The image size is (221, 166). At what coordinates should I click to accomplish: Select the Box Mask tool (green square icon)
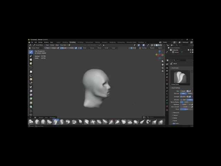tap(31, 68)
